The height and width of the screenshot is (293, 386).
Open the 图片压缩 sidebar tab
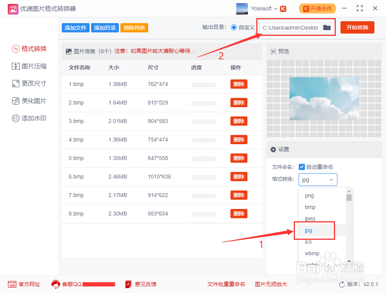[29, 66]
